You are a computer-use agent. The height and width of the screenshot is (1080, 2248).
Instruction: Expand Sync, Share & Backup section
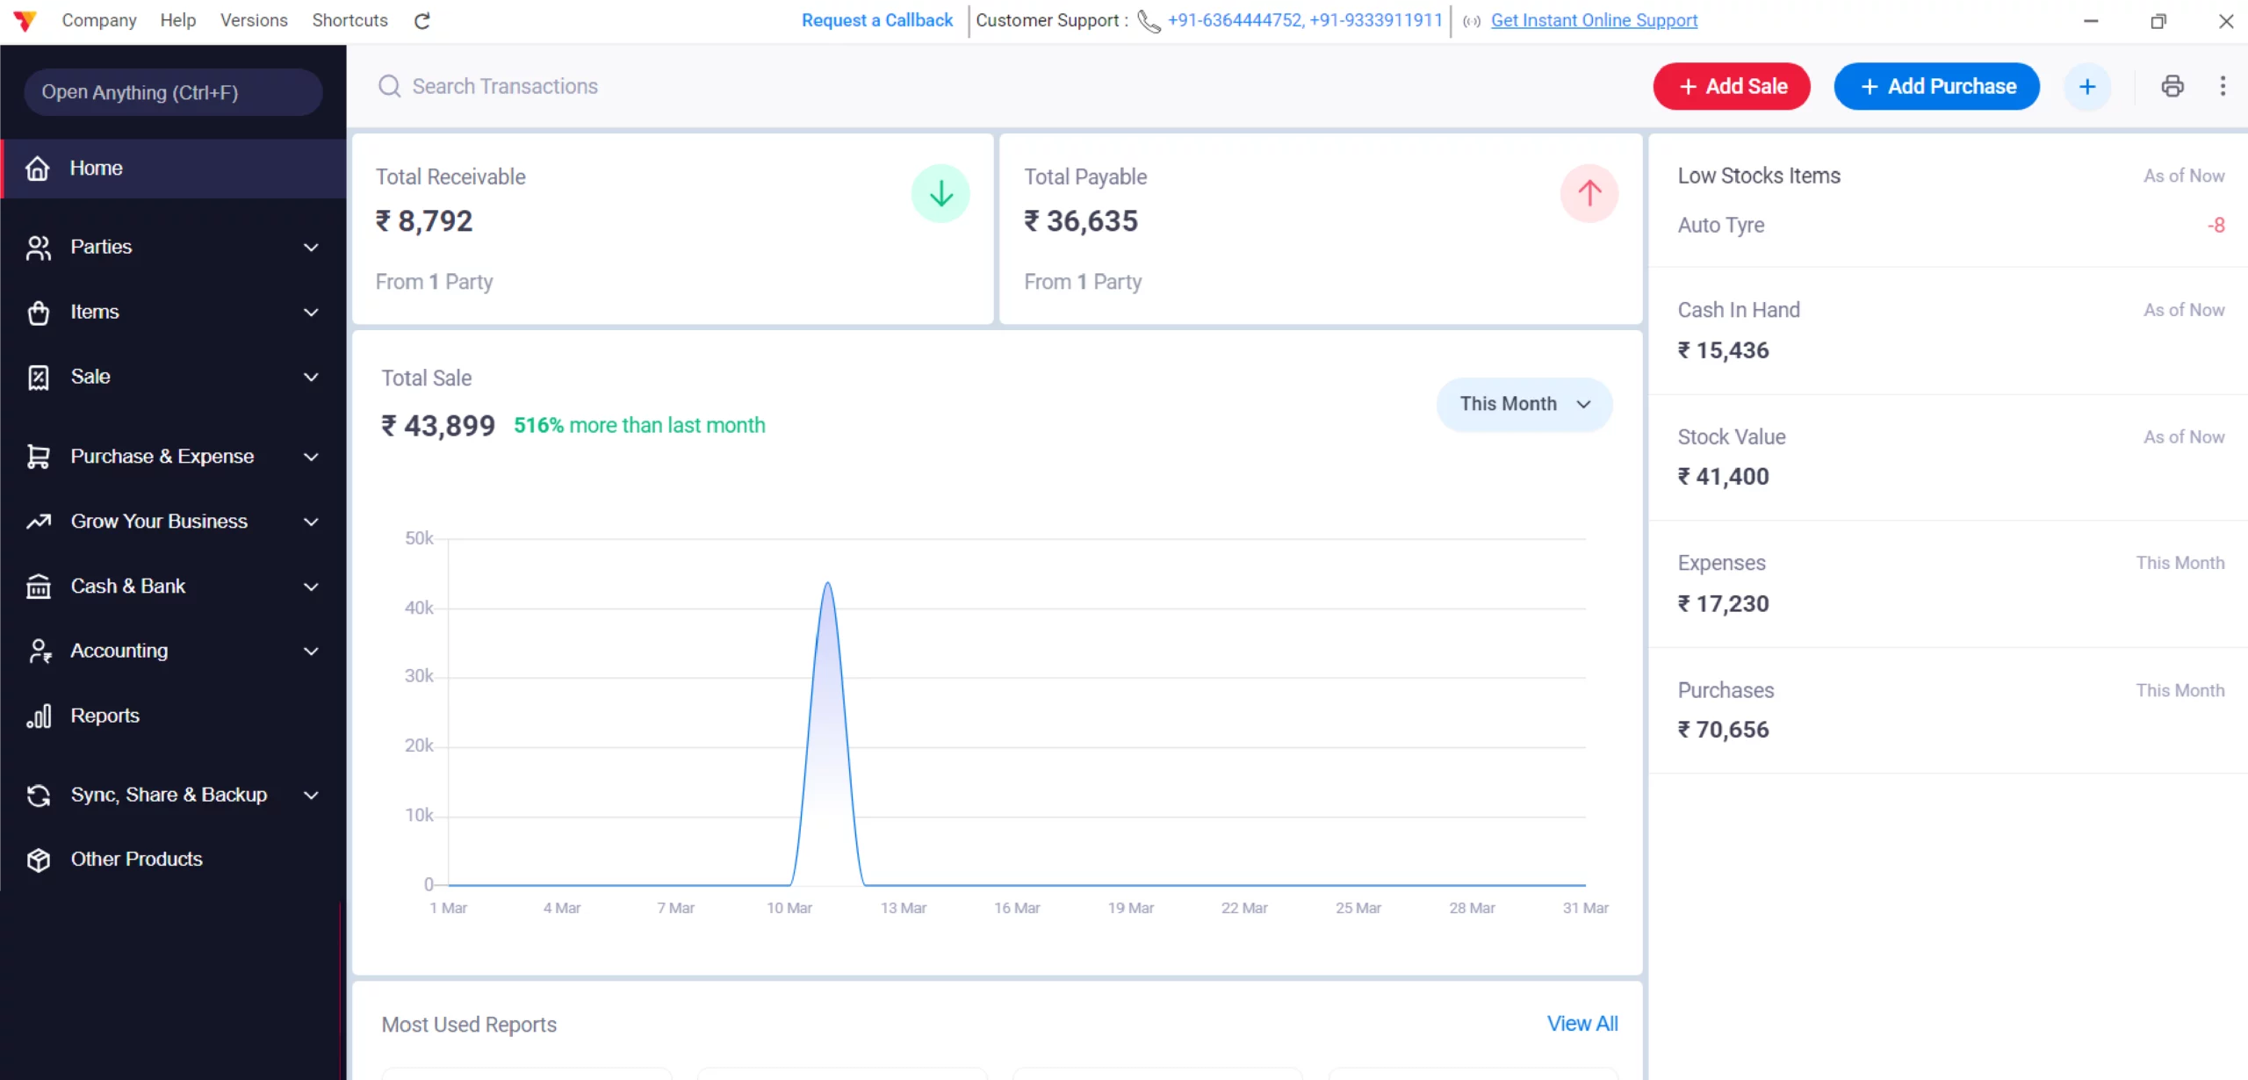pyautogui.click(x=171, y=795)
